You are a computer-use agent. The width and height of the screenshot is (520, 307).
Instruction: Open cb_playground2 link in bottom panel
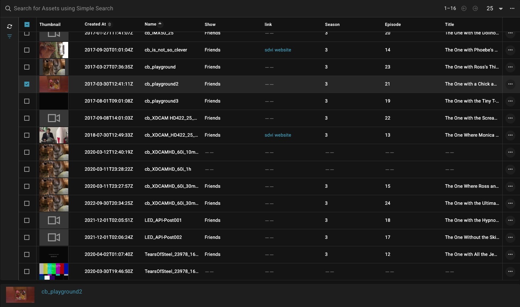(62, 292)
